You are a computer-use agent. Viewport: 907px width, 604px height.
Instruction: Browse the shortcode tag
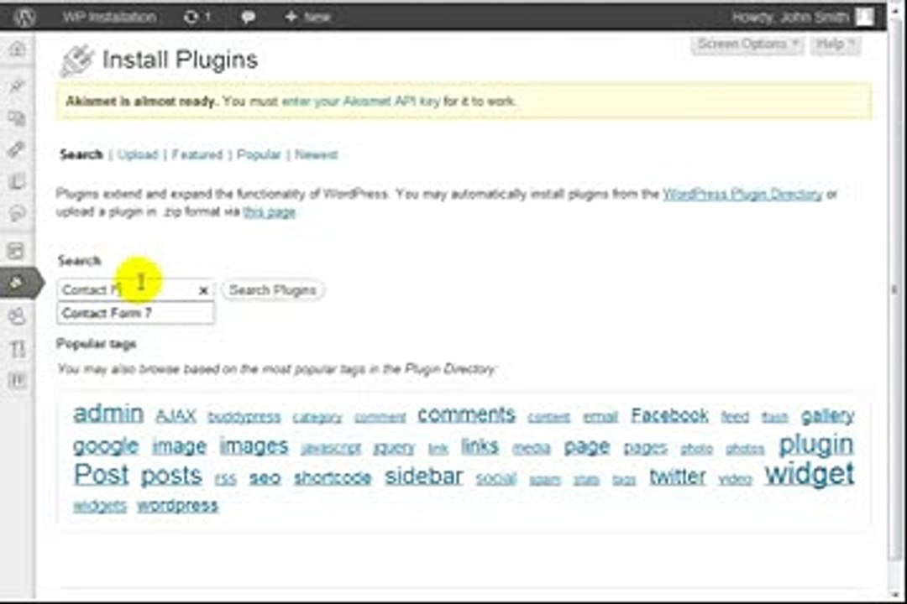point(333,477)
